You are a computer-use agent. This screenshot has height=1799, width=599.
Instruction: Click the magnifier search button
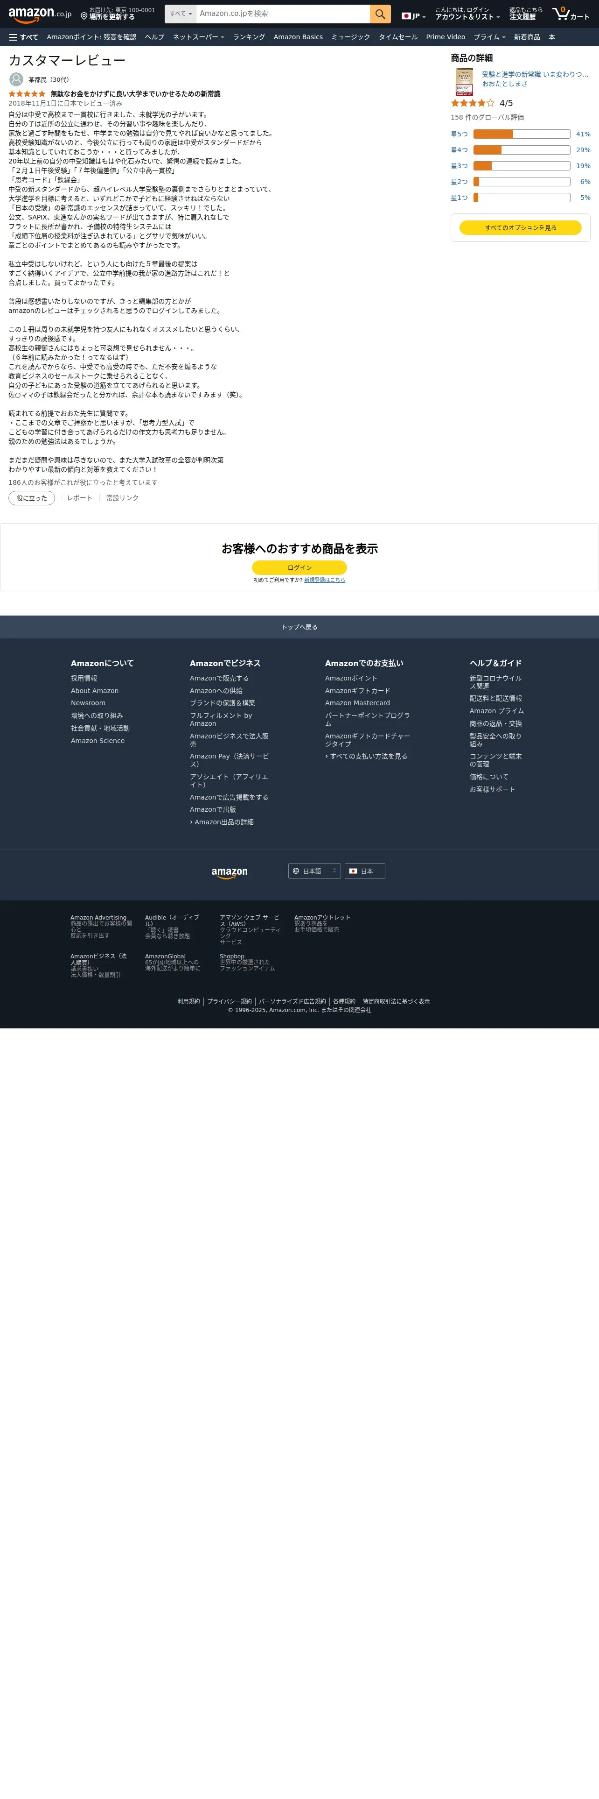click(x=380, y=14)
